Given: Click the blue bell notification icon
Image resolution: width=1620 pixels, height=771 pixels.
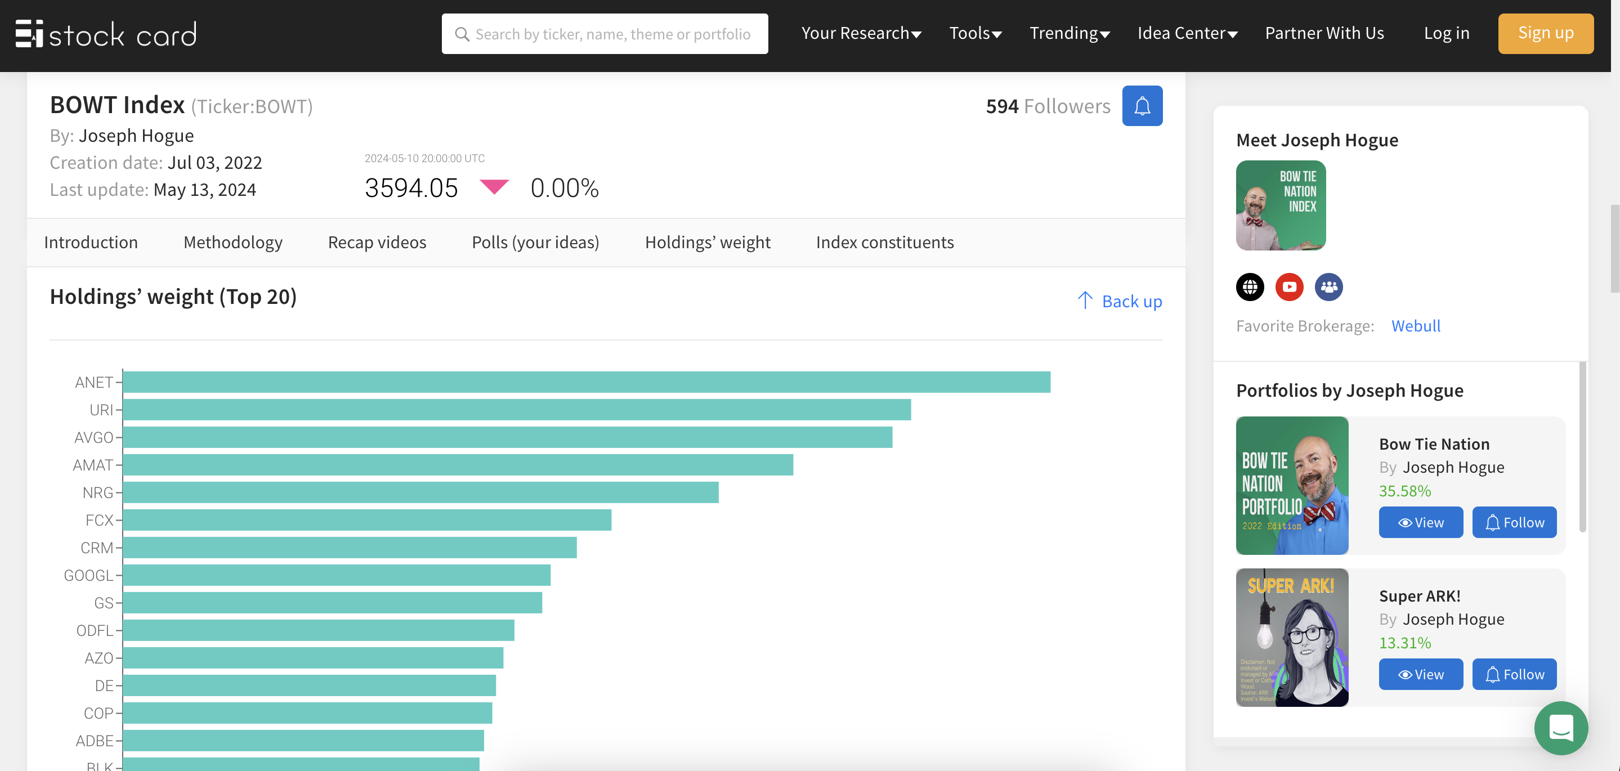Looking at the screenshot, I should 1142,106.
